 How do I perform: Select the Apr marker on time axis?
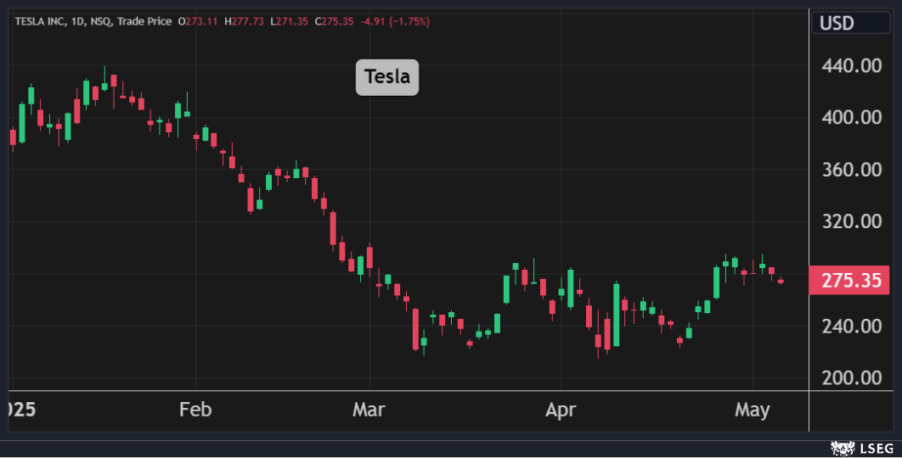[561, 411]
